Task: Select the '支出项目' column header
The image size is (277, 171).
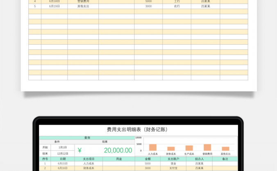Action: (89, 159)
